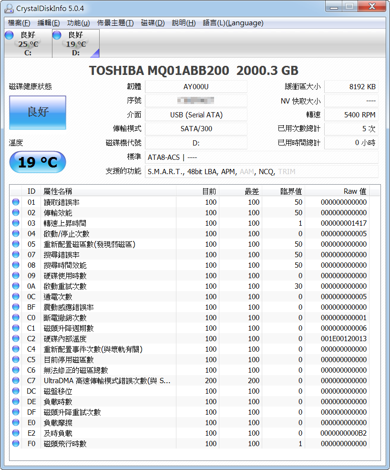Click raw value 001E00120013

[x=344, y=338]
